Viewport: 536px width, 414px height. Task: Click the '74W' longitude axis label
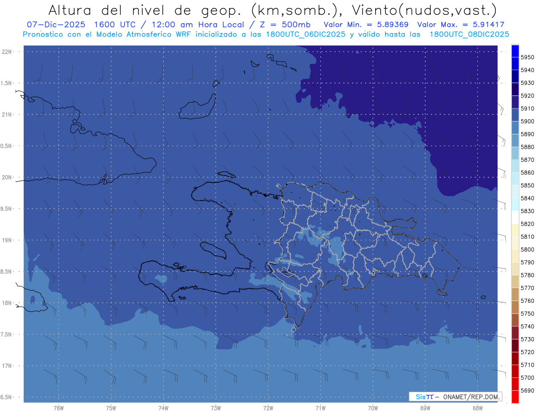[163, 408]
